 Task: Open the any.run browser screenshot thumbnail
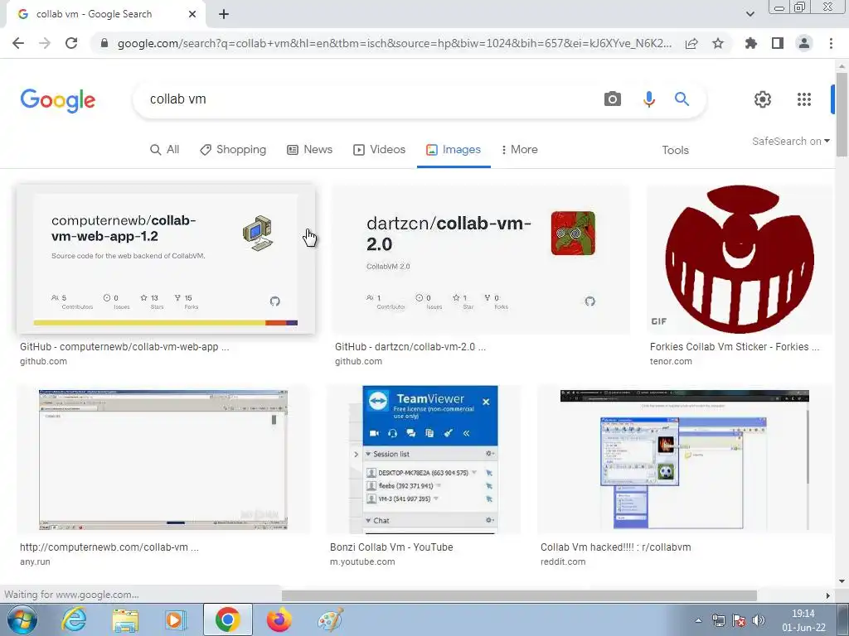pos(163,460)
